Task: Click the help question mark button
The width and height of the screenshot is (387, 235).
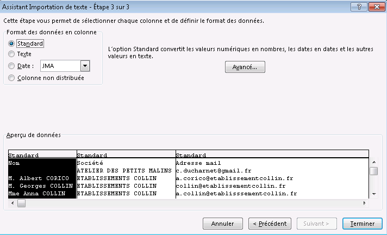Action: coord(359,6)
